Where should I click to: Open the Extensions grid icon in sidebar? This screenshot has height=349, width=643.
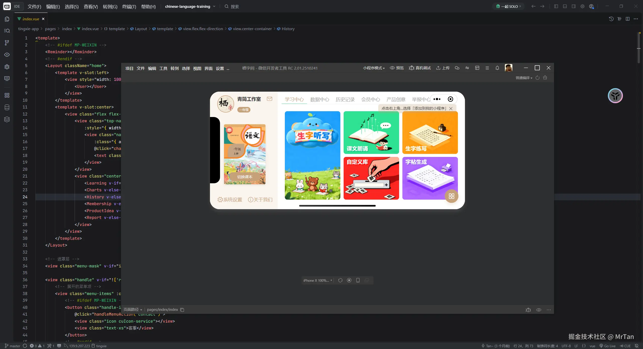(7, 95)
